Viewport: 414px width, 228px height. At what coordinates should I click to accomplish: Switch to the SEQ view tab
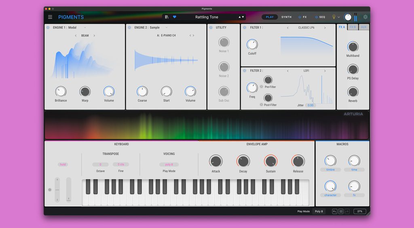322,17
